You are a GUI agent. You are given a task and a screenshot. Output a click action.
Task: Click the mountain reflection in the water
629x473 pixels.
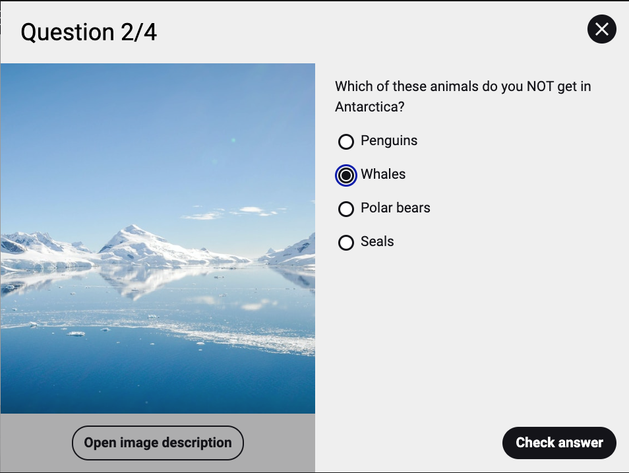click(142, 280)
